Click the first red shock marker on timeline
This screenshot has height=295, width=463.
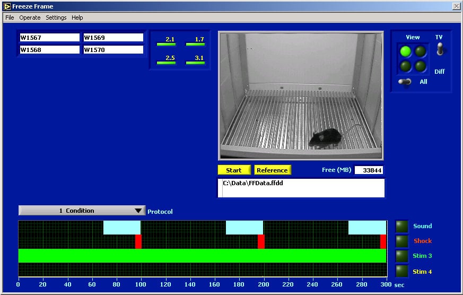(138, 241)
